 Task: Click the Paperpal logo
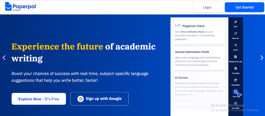20,7
